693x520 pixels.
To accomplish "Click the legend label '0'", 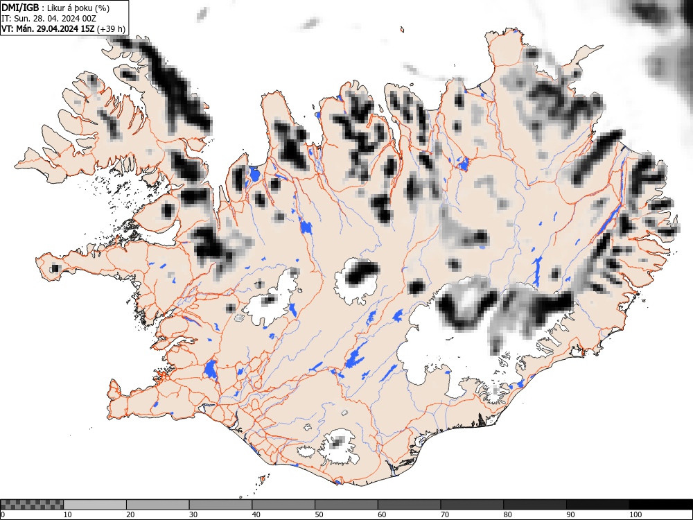I will (3, 514).
